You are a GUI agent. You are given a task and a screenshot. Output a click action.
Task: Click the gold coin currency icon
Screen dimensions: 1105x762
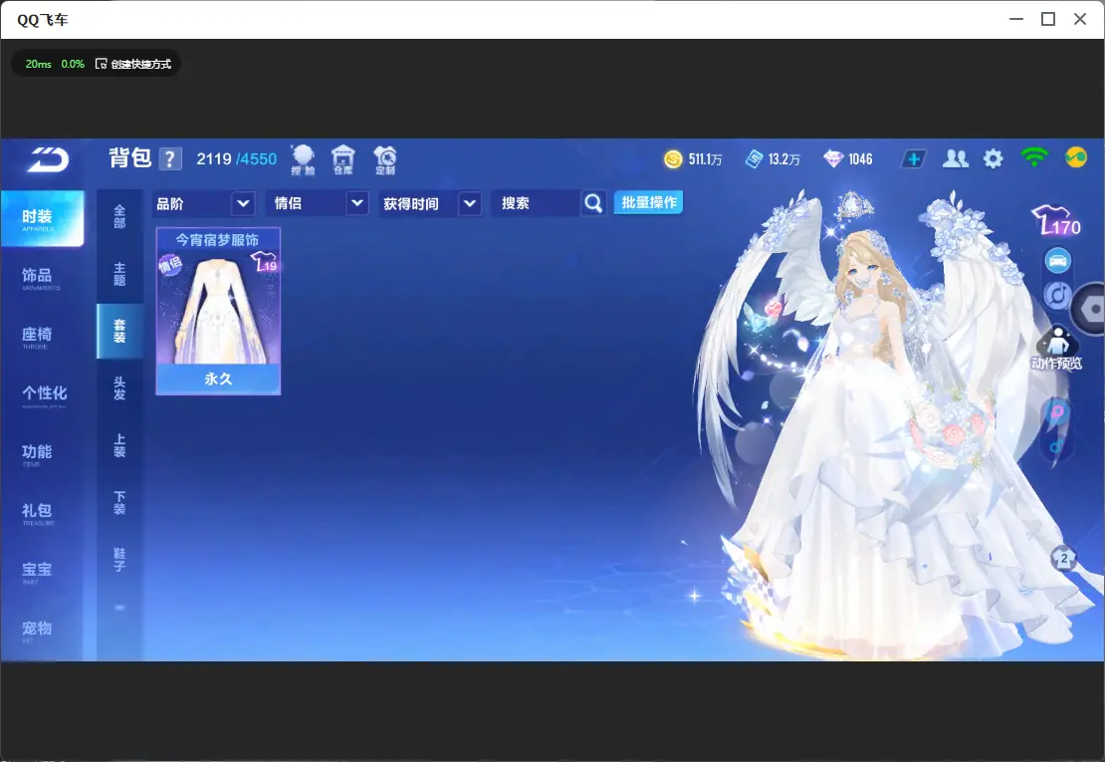click(x=673, y=159)
